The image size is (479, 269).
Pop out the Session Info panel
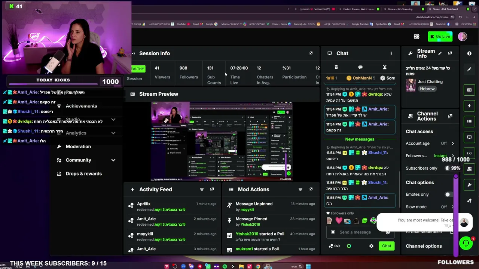click(311, 53)
